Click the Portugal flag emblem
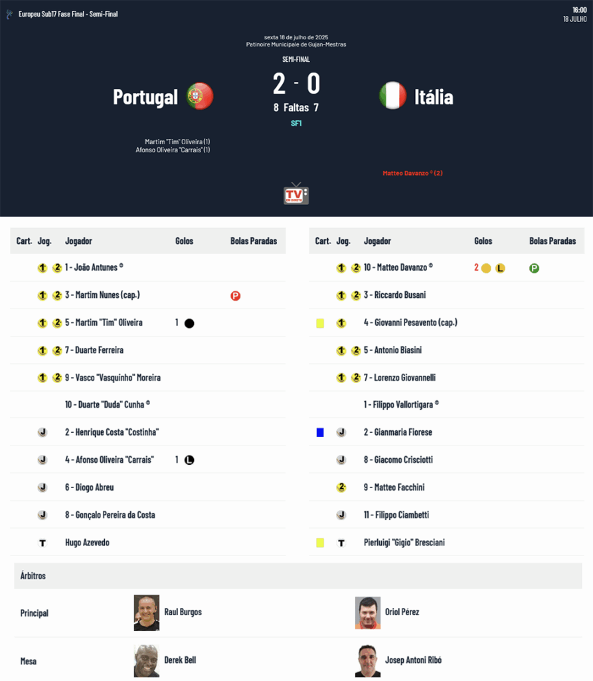This screenshot has height=681, width=593. [200, 96]
